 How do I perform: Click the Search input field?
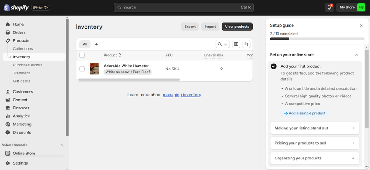(184, 7)
